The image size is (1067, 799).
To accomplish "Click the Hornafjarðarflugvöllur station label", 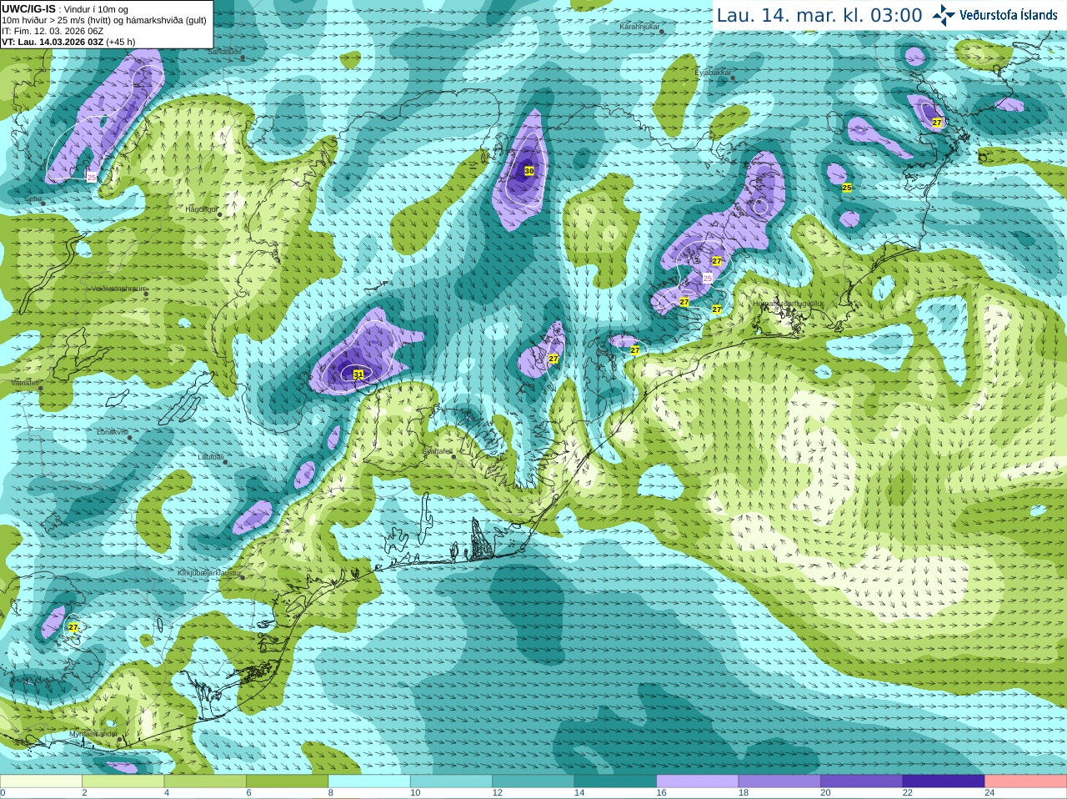I will coord(789,304).
